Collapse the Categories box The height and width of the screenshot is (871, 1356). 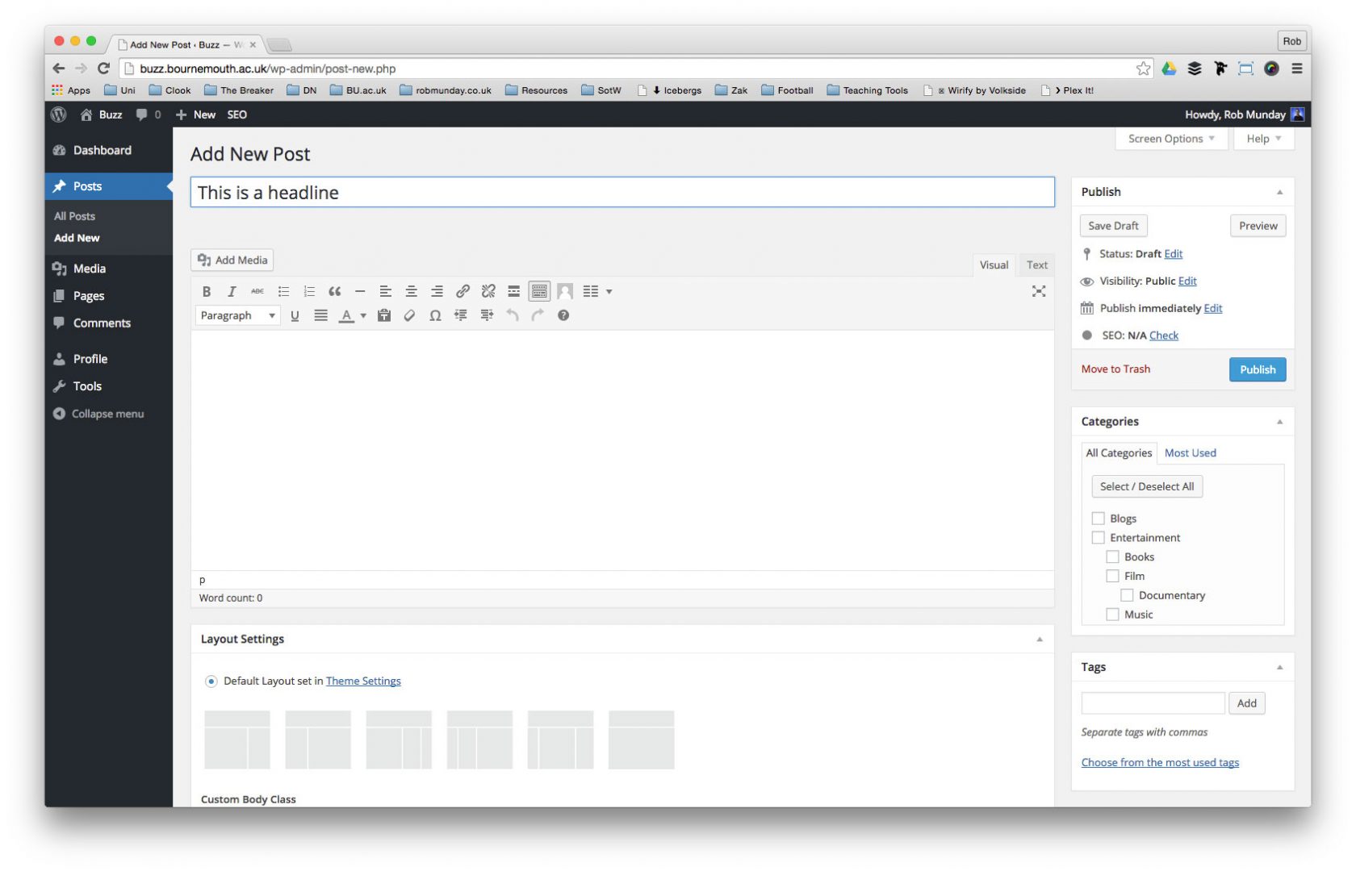point(1279,422)
